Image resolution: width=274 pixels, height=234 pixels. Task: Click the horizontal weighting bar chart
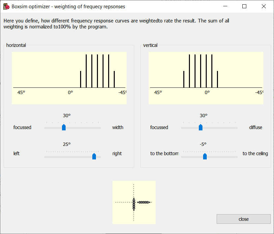69,78
